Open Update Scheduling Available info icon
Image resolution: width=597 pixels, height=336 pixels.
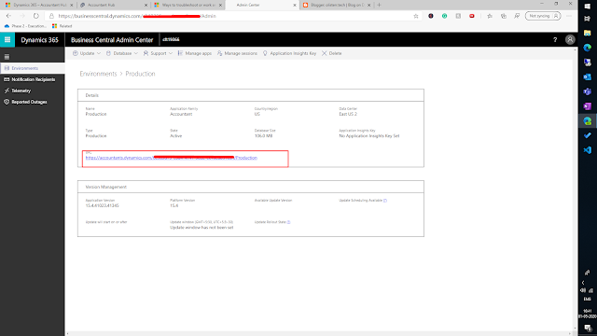pyautogui.click(x=385, y=201)
